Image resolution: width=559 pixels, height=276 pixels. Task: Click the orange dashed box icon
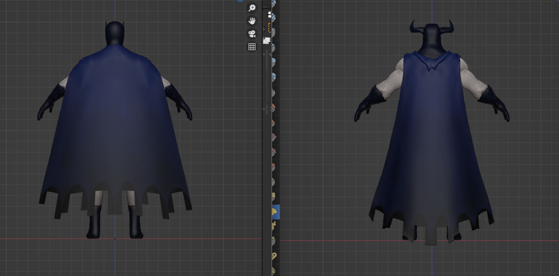[x=269, y=28]
